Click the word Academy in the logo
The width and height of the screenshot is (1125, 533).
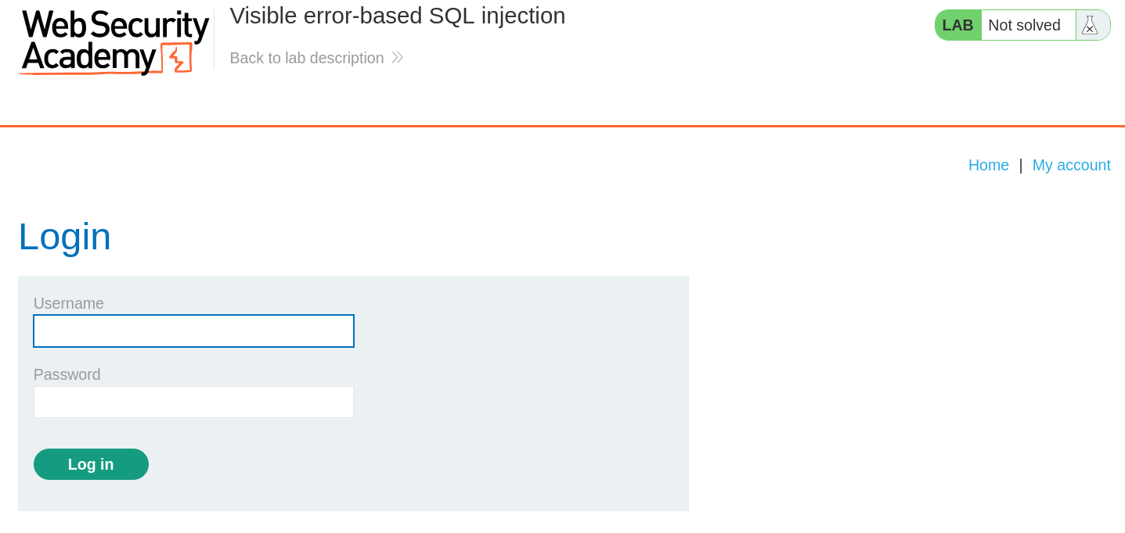[88, 57]
